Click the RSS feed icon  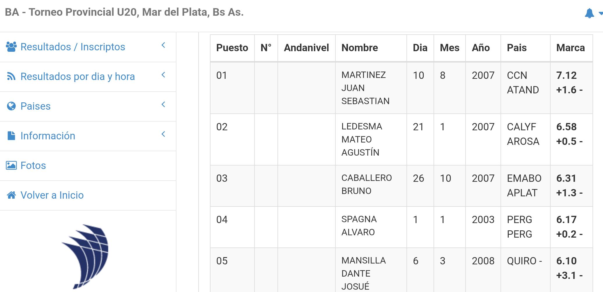pos(11,76)
